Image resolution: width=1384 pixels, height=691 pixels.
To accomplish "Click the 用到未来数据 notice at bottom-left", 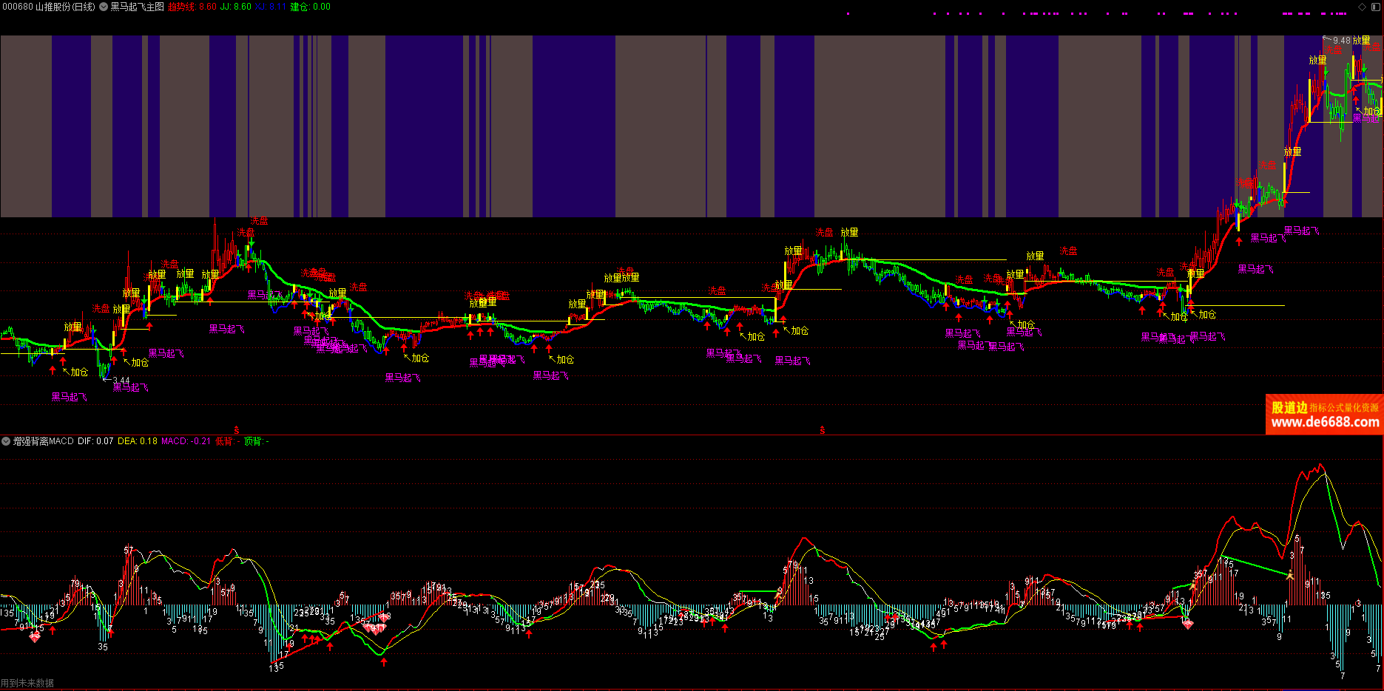I will click(x=27, y=684).
